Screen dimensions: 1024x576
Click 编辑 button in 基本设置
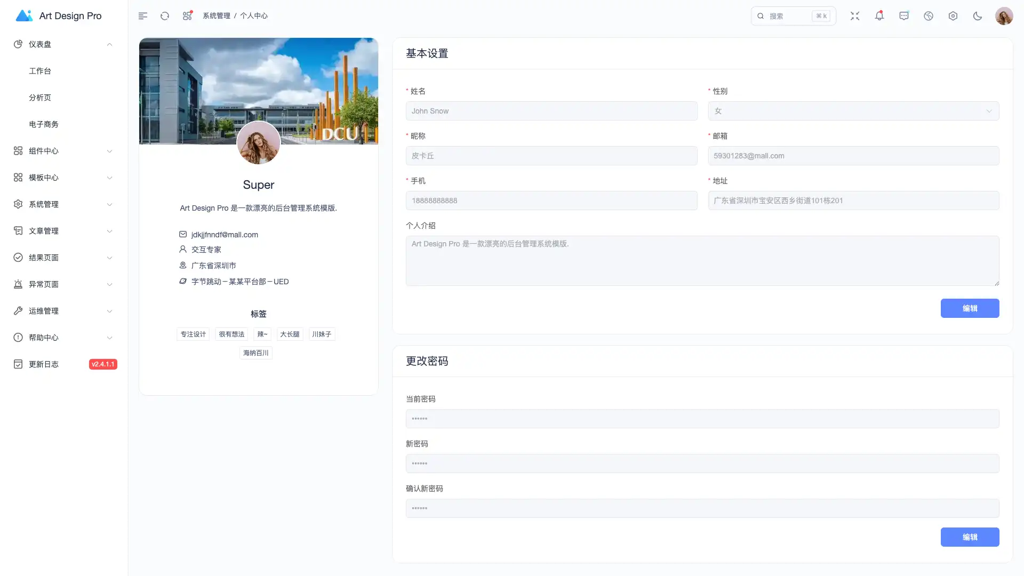tap(970, 308)
